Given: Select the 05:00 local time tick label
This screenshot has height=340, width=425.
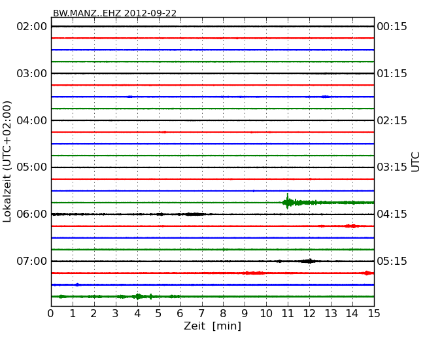Looking at the screenshot, I should pos(32,167).
